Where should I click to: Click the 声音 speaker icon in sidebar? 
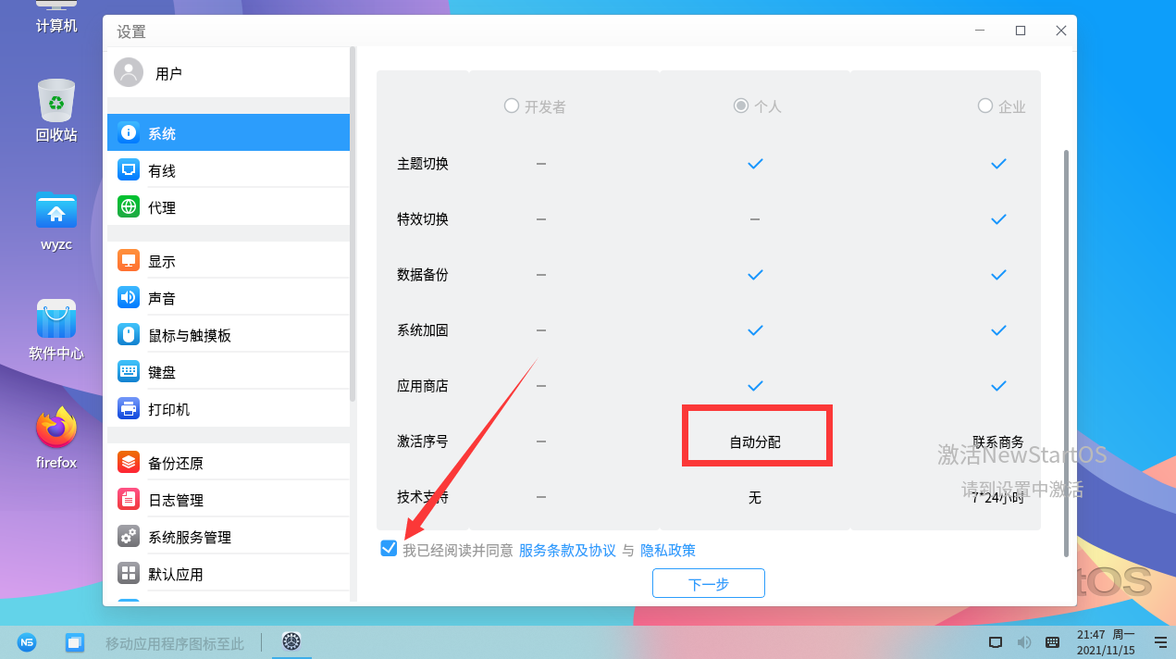click(x=129, y=298)
